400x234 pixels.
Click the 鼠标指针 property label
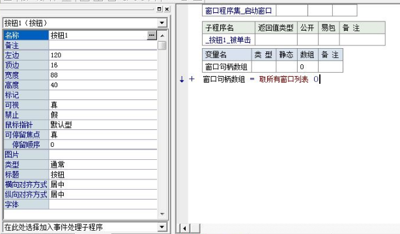click(26, 125)
